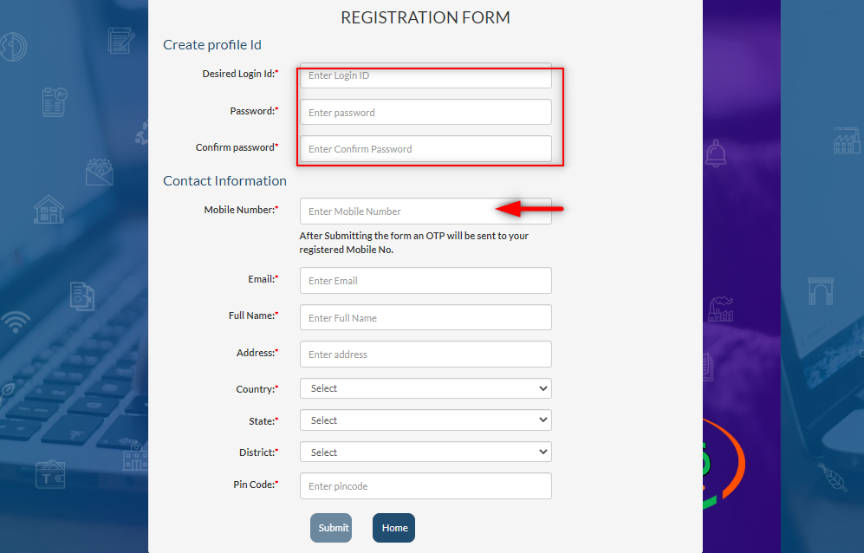Click the notepad with pencil icon
The height and width of the screenshot is (553, 864).
pyautogui.click(x=121, y=40)
